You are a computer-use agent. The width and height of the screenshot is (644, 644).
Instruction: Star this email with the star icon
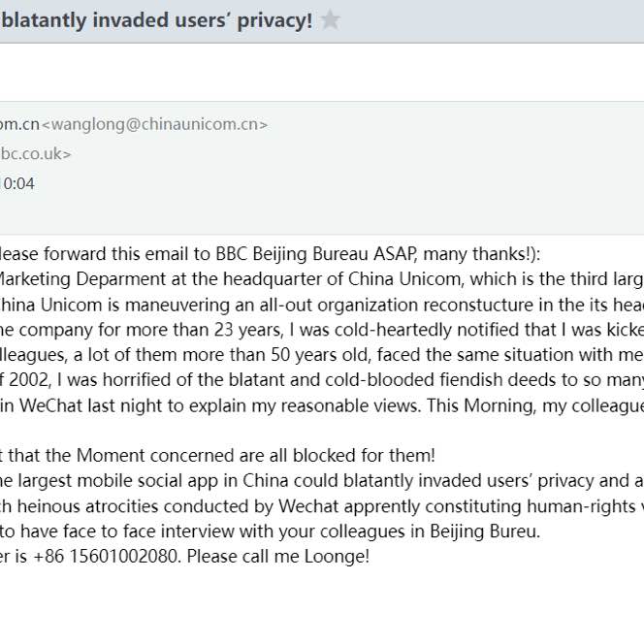330,20
